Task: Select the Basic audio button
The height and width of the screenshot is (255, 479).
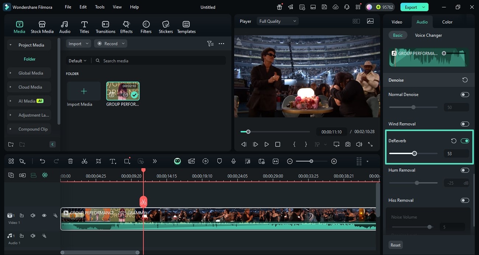Action: point(398,35)
